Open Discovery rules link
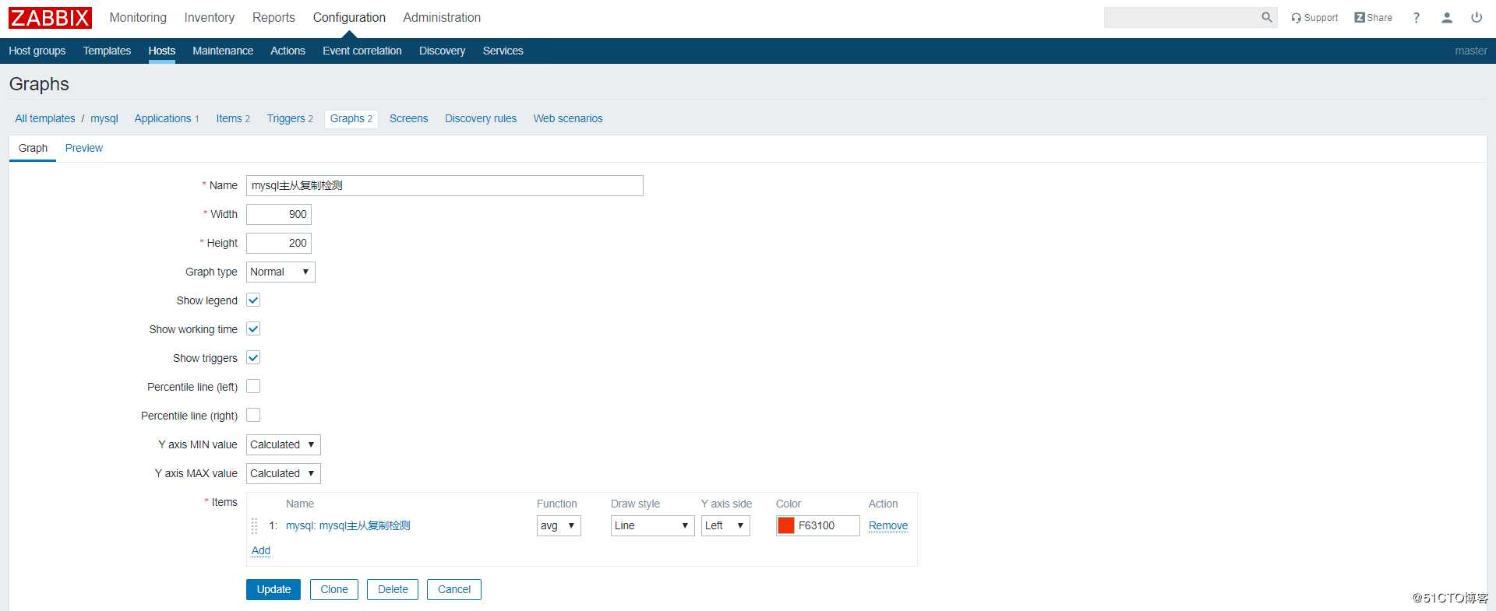Viewport: 1496px width, 611px height. [x=481, y=118]
